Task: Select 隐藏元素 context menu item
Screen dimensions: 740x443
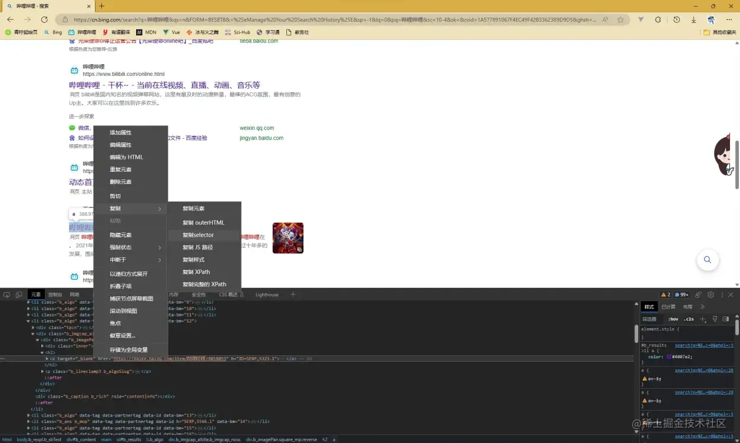Action: [x=131, y=235]
